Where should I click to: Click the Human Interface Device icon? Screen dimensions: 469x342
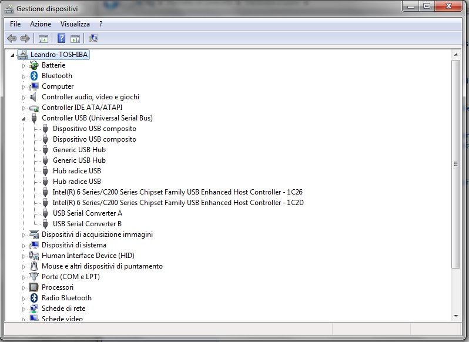click(x=34, y=256)
